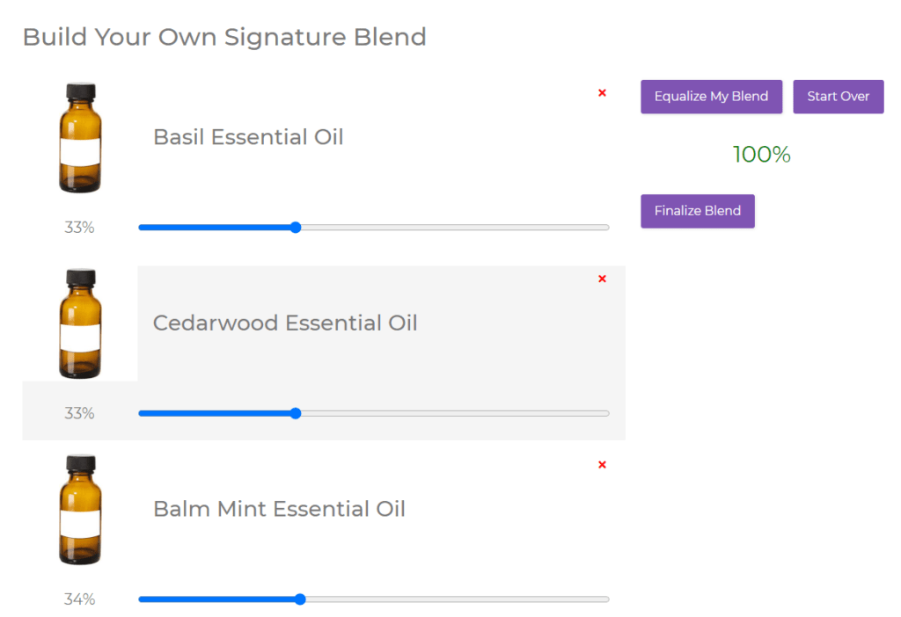
Task: Remove Balm Mint Essential Oil with red X
Action: pos(602,465)
